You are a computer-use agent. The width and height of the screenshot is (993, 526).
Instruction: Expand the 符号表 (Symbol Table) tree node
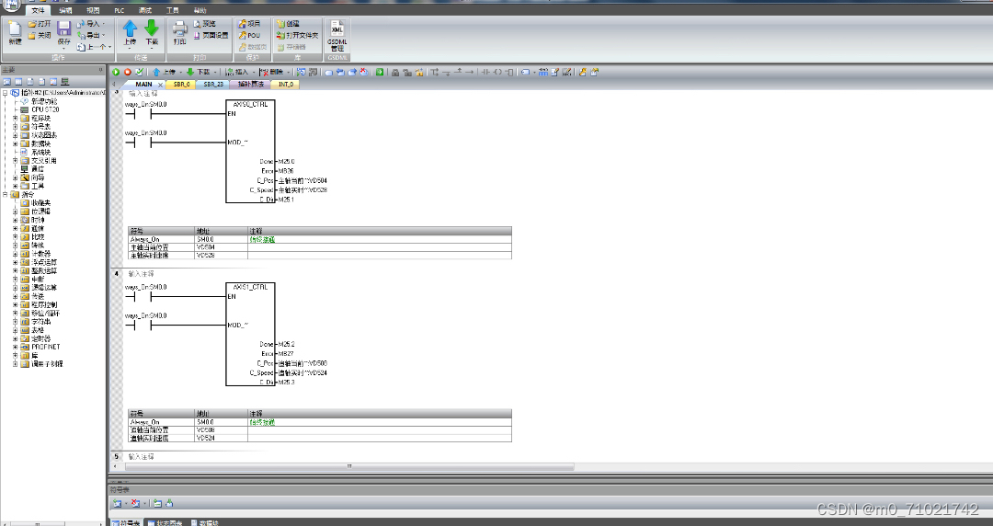pos(16,127)
